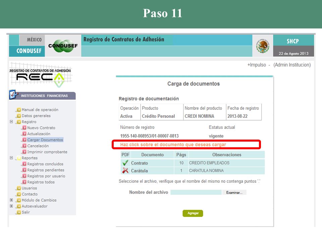Image resolution: width=322 pixels, height=241 pixels.
Task: Click the folder icon next to Contacto
Action: (x=19, y=194)
